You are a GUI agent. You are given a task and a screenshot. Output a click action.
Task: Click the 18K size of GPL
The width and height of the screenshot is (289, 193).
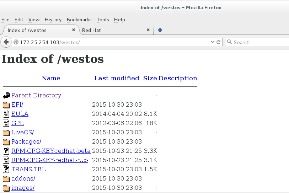click(x=151, y=123)
